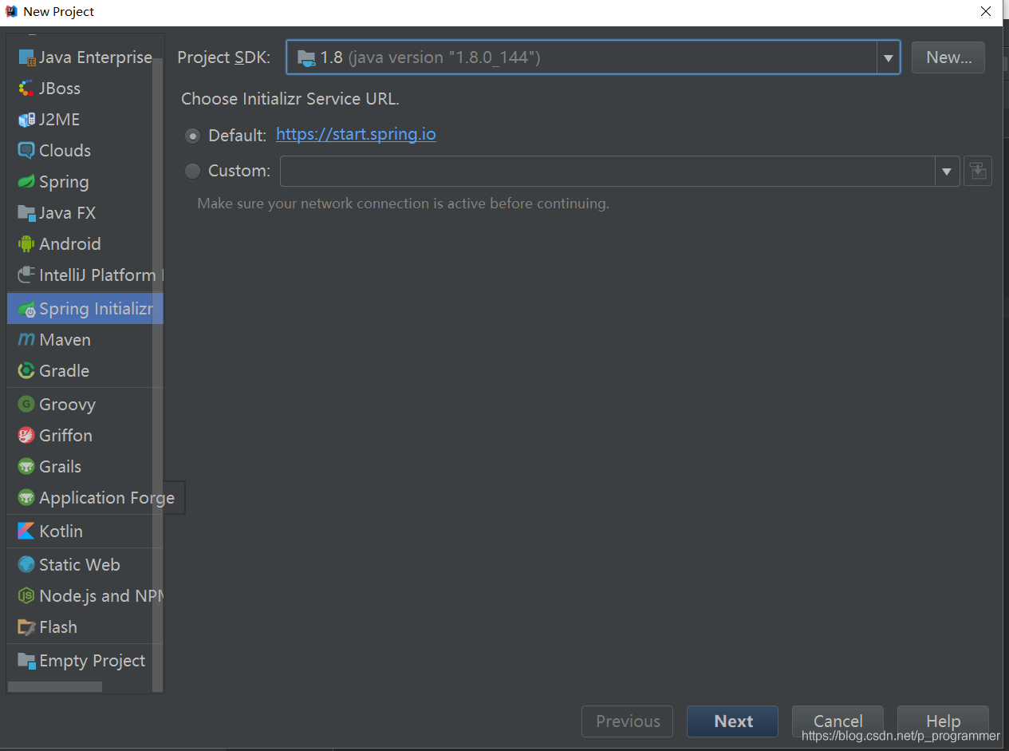The image size is (1009, 751).
Task: Click the Spring leaf icon
Action: coord(26,182)
